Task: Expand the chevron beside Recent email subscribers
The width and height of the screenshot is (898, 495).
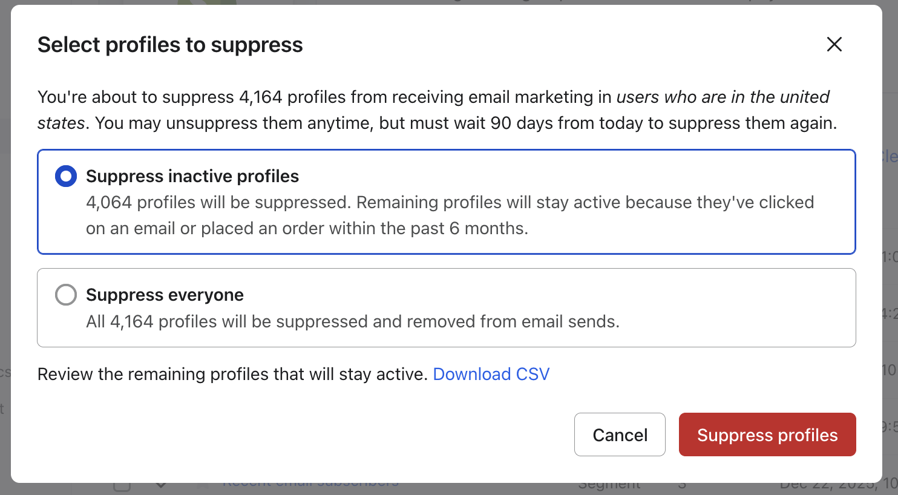Action: [161, 485]
